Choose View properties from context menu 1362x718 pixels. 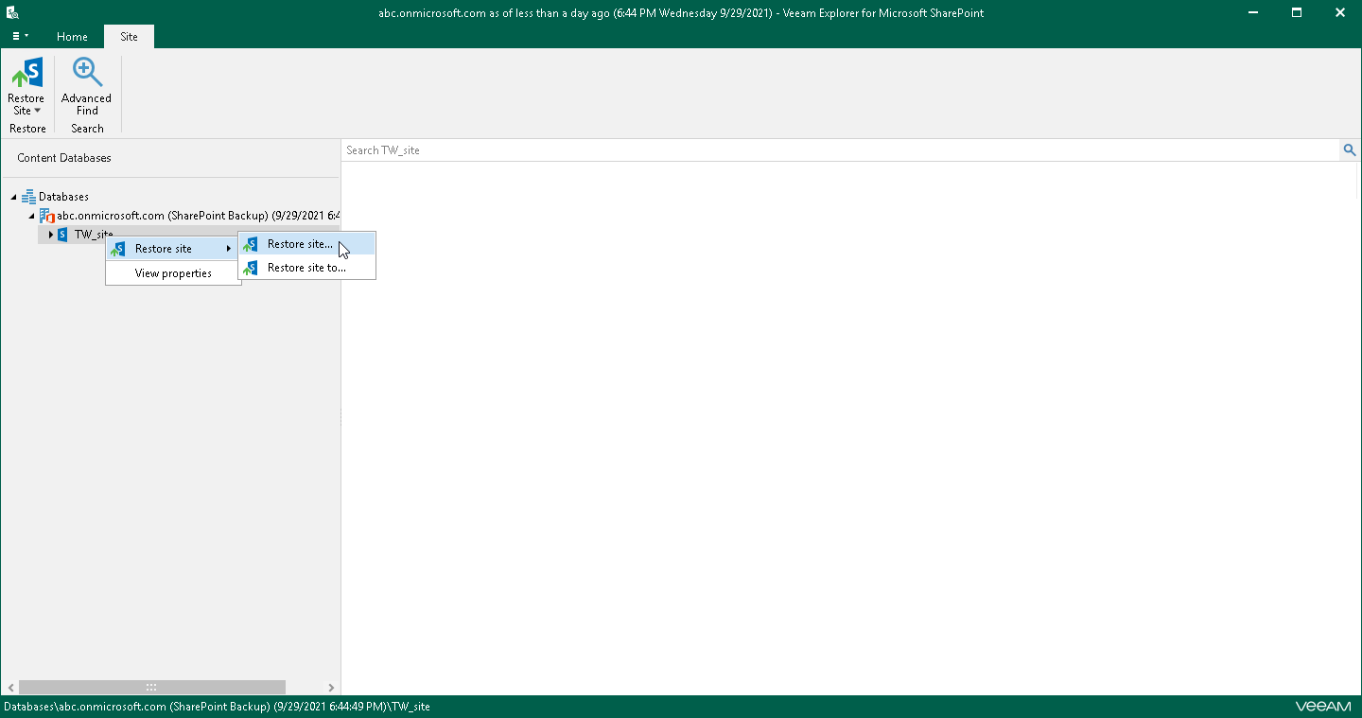point(173,273)
